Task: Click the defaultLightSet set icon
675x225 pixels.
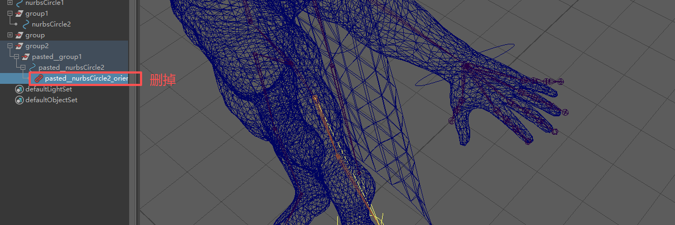Action: pyautogui.click(x=19, y=89)
